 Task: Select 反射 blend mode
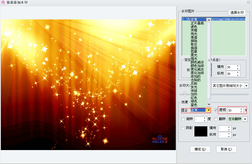click(194, 84)
